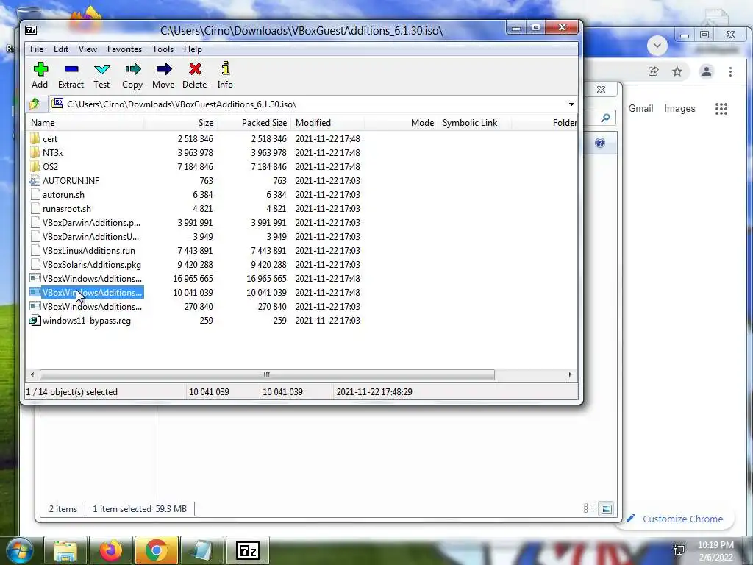Click the NT3x folder icon

click(35, 153)
